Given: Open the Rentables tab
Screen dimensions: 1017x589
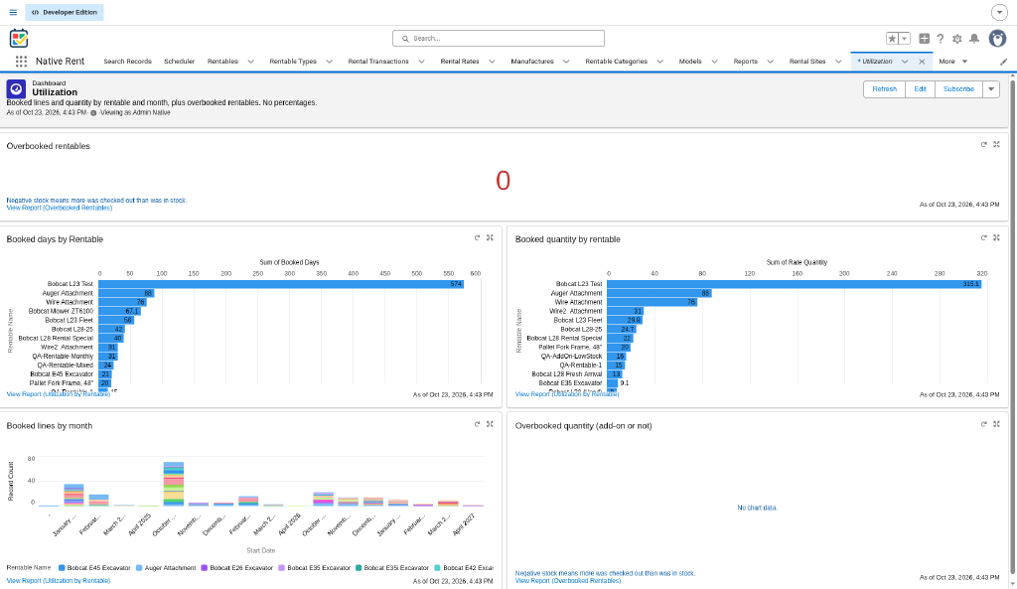Looking at the screenshot, I should coord(222,62).
